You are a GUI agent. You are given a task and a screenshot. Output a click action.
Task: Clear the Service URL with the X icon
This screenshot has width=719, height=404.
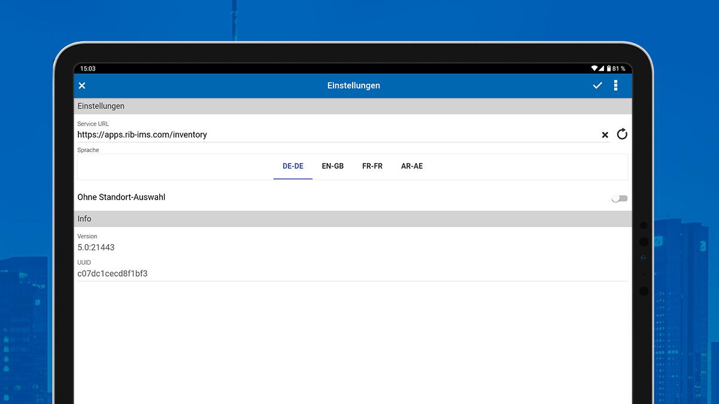point(605,135)
